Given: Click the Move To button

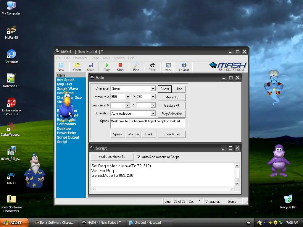Looking at the screenshot, I should click(172, 97).
